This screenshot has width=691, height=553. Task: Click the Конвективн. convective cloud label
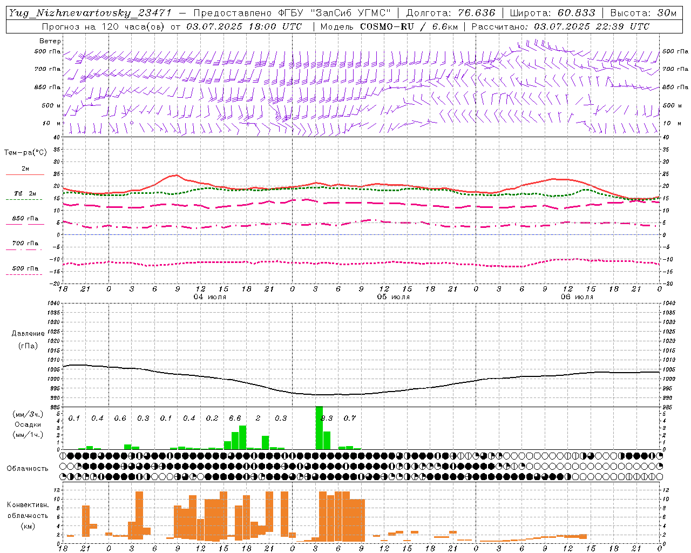click(28, 505)
